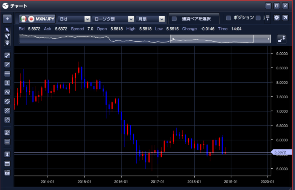Select the move-cursor pointer tool
The width and height of the screenshot is (295, 190).
[7, 36]
